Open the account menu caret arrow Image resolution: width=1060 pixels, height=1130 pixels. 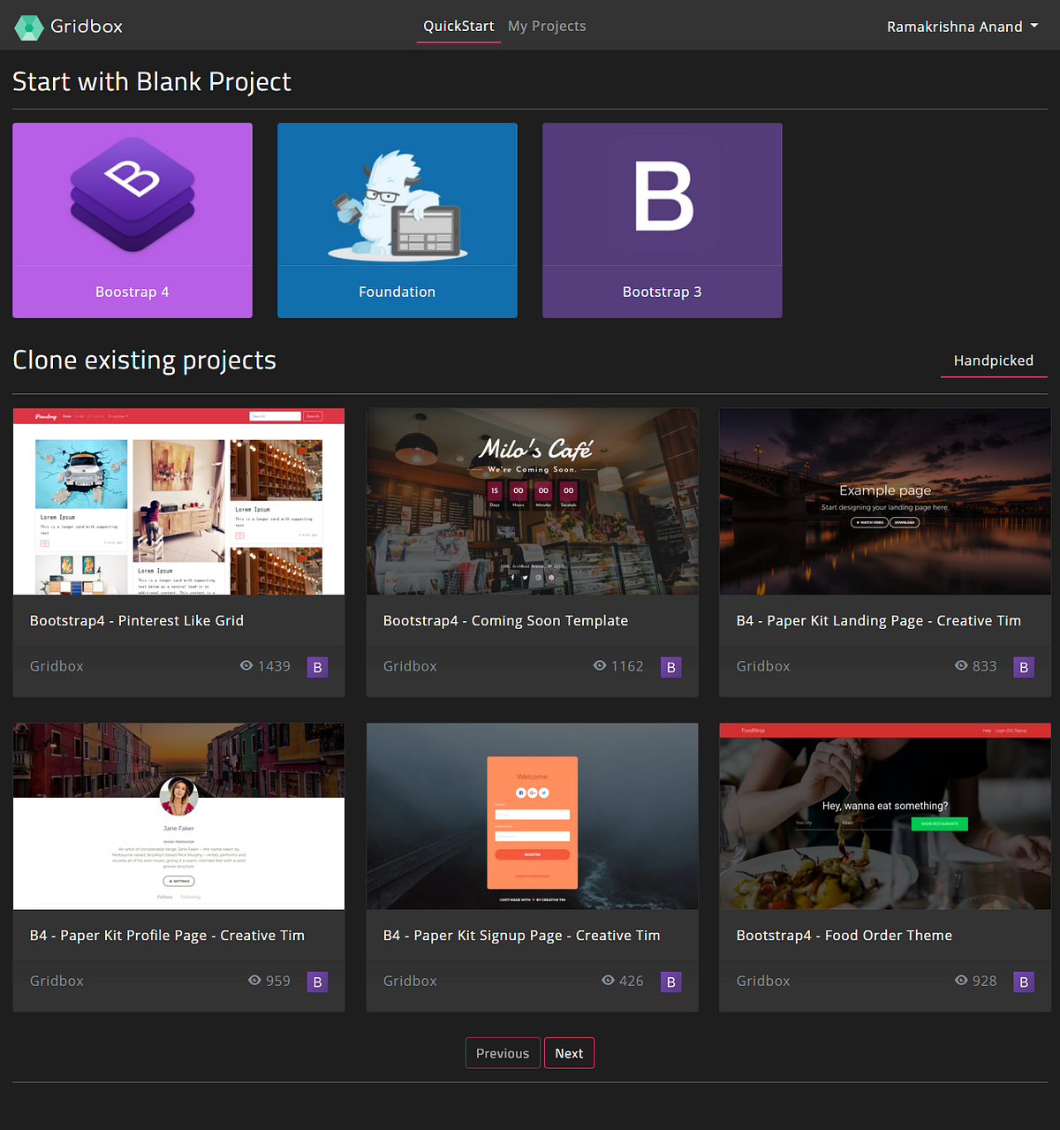[x=1033, y=27]
